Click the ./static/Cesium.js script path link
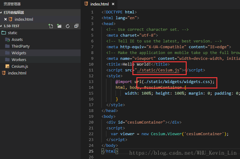 coord(158,70)
